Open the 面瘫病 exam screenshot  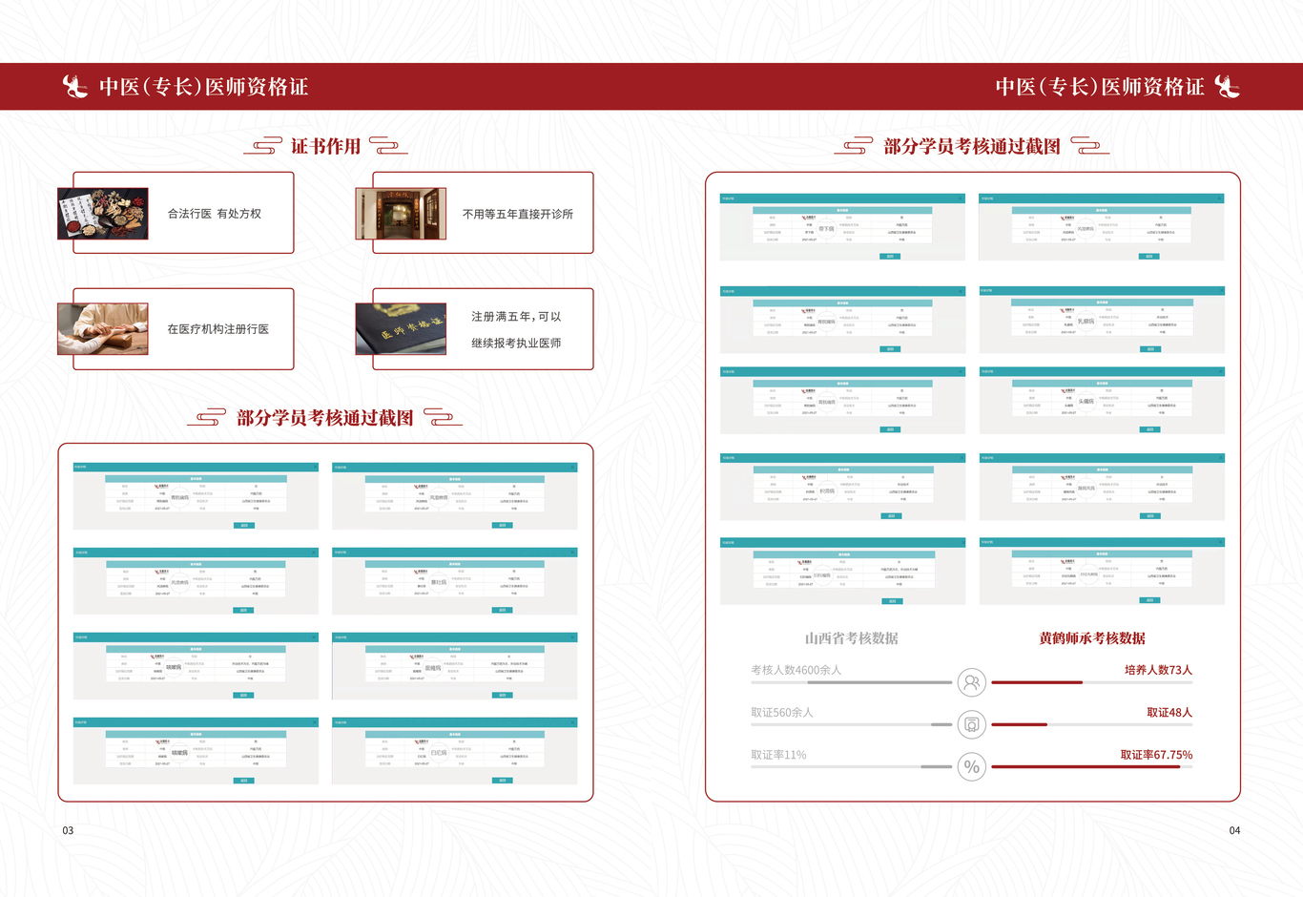click(455, 666)
